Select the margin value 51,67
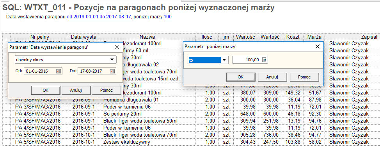The image size is (380, 146). tap(314, 93)
